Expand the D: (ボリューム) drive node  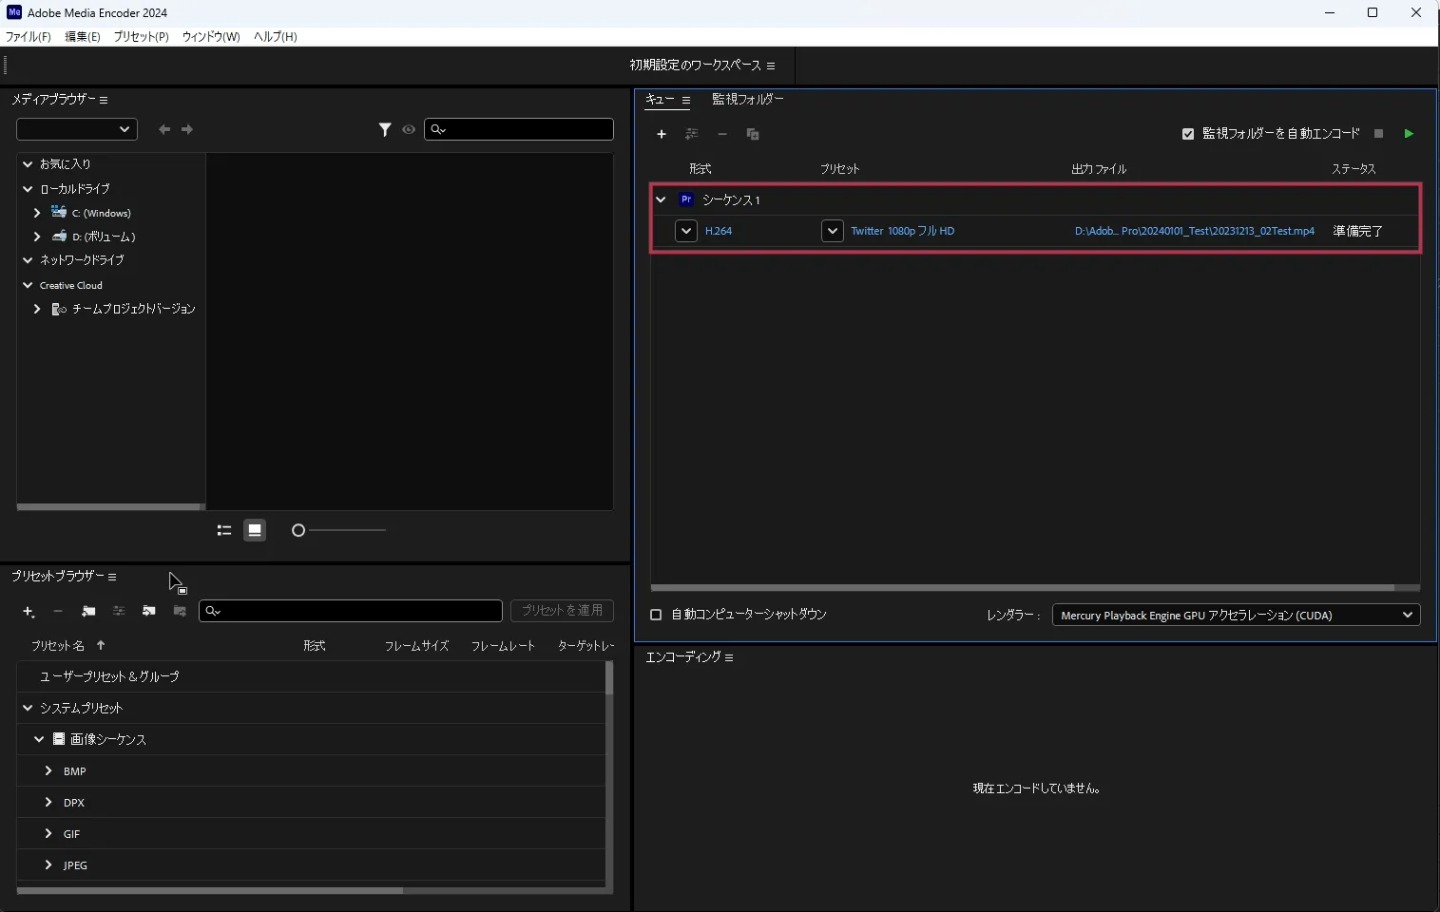click(x=37, y=237)
